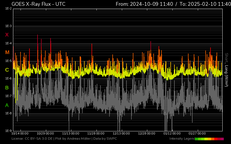Click the 1E-6 y-axis tick label
The height and width of the screenshot is (144, 231).
pyautogui.click(x=8, y=79)
